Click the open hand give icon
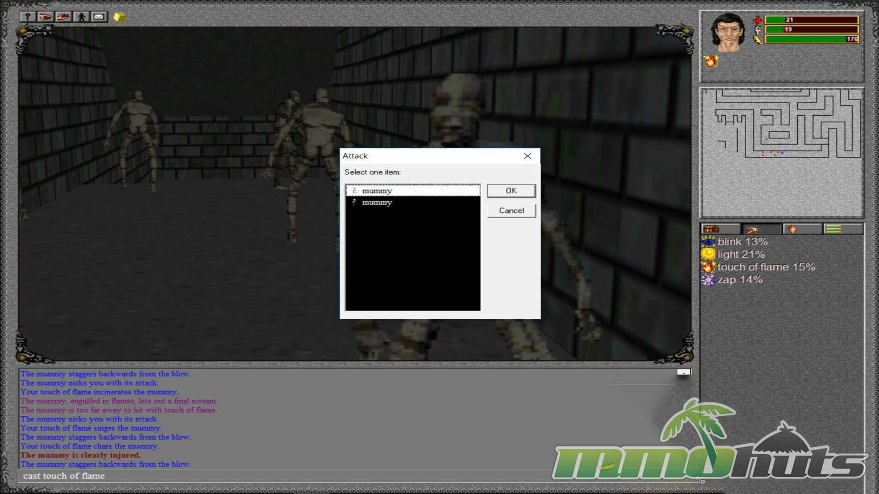This screenshot has height=494, width=879. [x=63, y=17]
